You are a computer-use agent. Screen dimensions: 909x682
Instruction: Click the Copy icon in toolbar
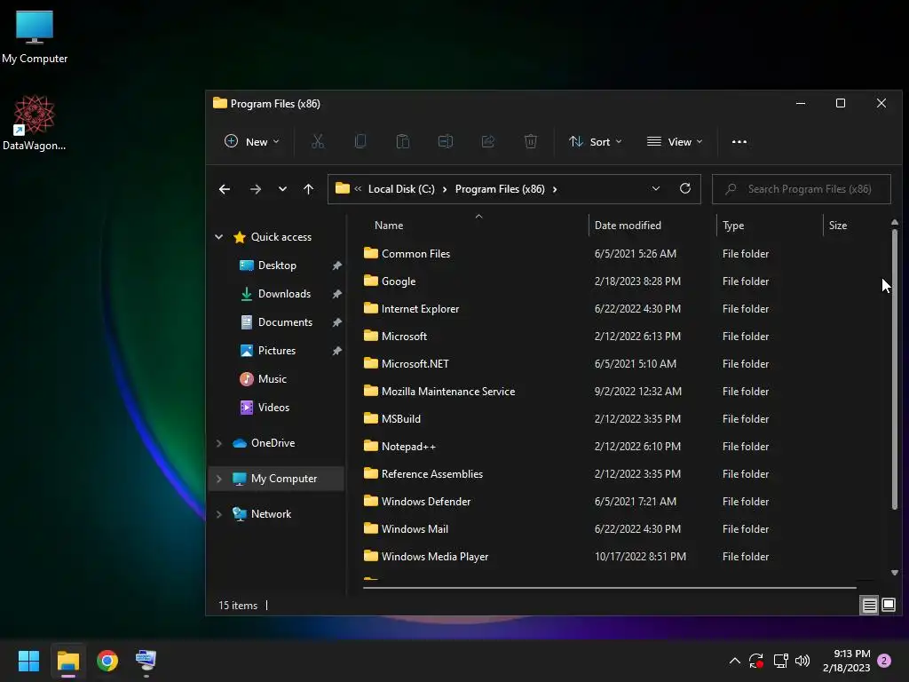pos(360,141)
